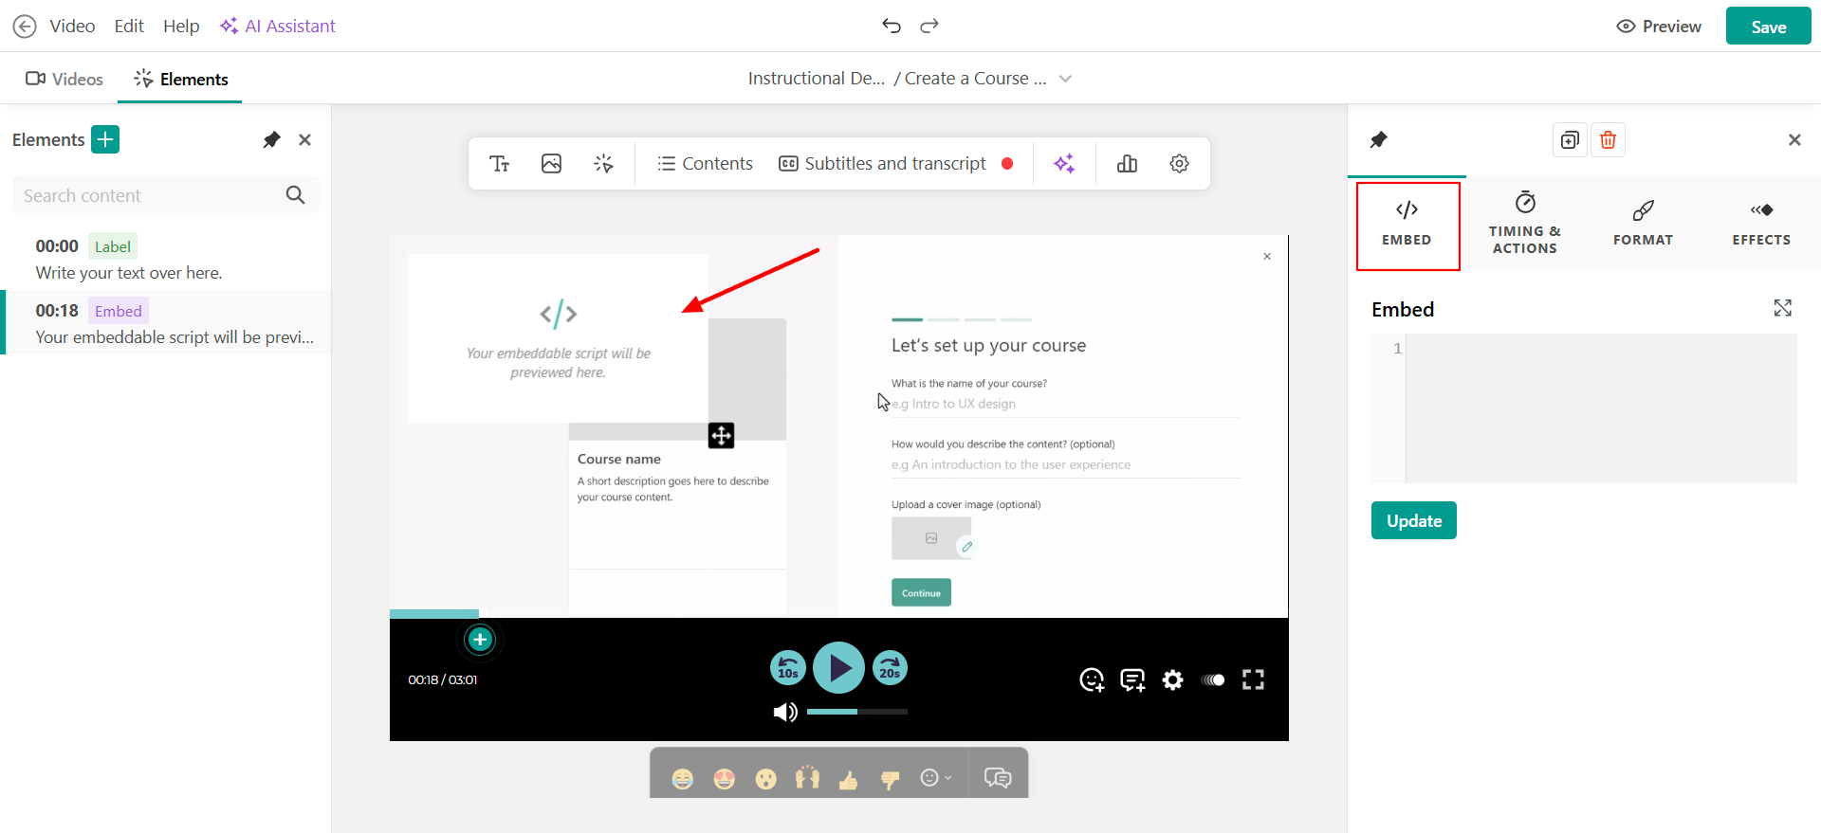Open the Preview mode

click(x=1659, y=27)
